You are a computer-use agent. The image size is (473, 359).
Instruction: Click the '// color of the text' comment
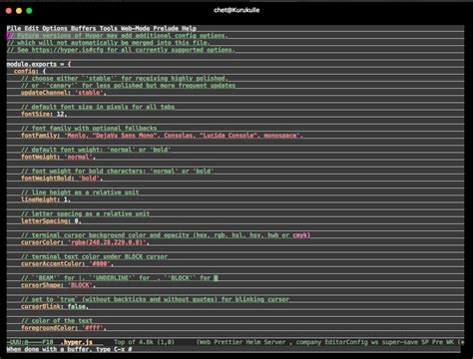click(x=57, y=321)
